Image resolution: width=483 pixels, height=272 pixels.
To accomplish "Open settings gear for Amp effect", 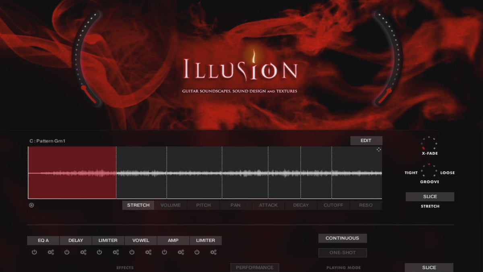I will coord(181,253).
